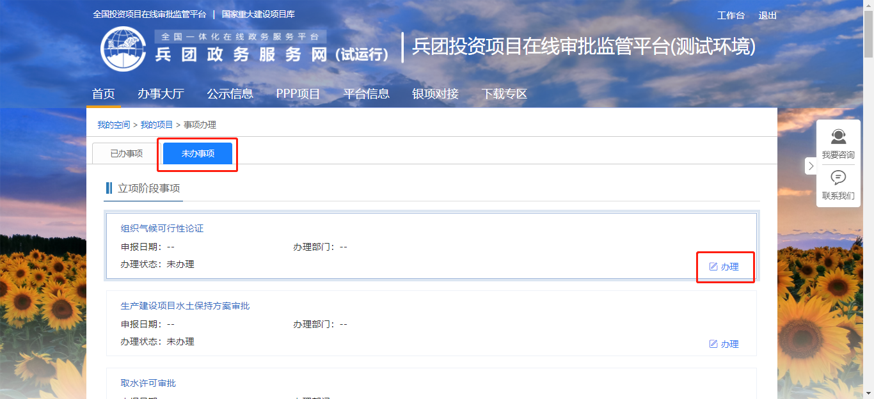Open 公示信息 from the navigation bar

click(x=230, y=94)
